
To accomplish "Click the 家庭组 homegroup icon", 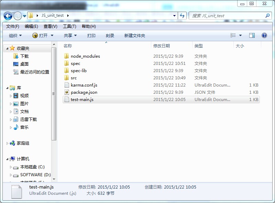I will (12, 143).
